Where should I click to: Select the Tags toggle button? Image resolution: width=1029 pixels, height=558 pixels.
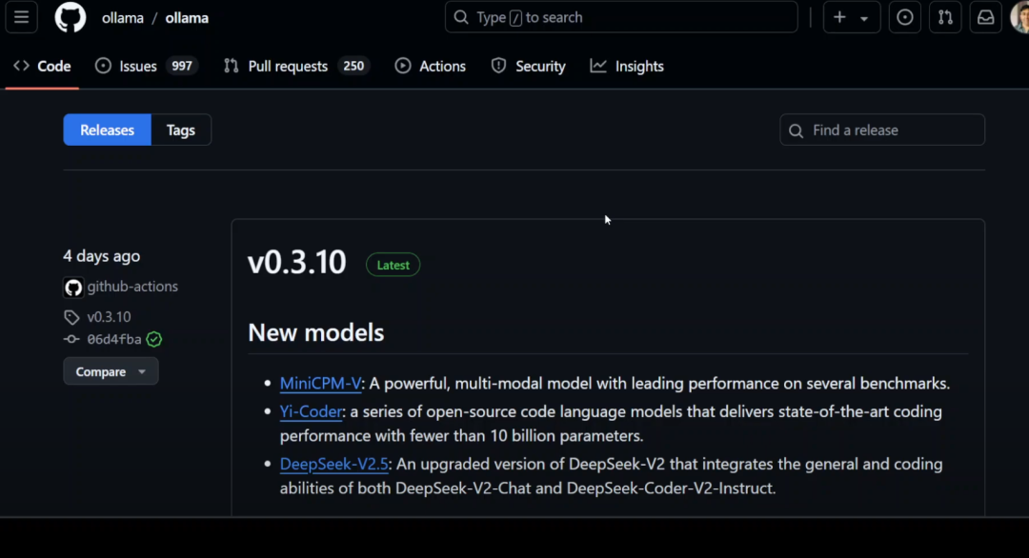pyautogui.click(x=180, y=130)
